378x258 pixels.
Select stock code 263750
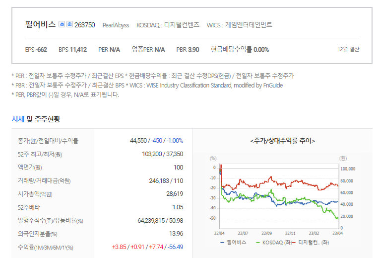(x=85, y=25)
